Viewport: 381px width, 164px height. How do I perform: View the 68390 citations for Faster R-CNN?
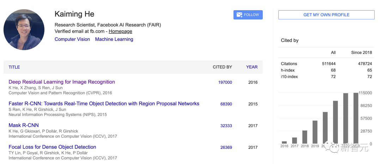226,104
